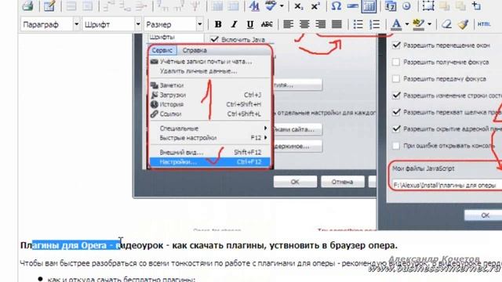This screenshot has width=502, height=282.
Task: Open the Справка menu
Action: (195, 50)
